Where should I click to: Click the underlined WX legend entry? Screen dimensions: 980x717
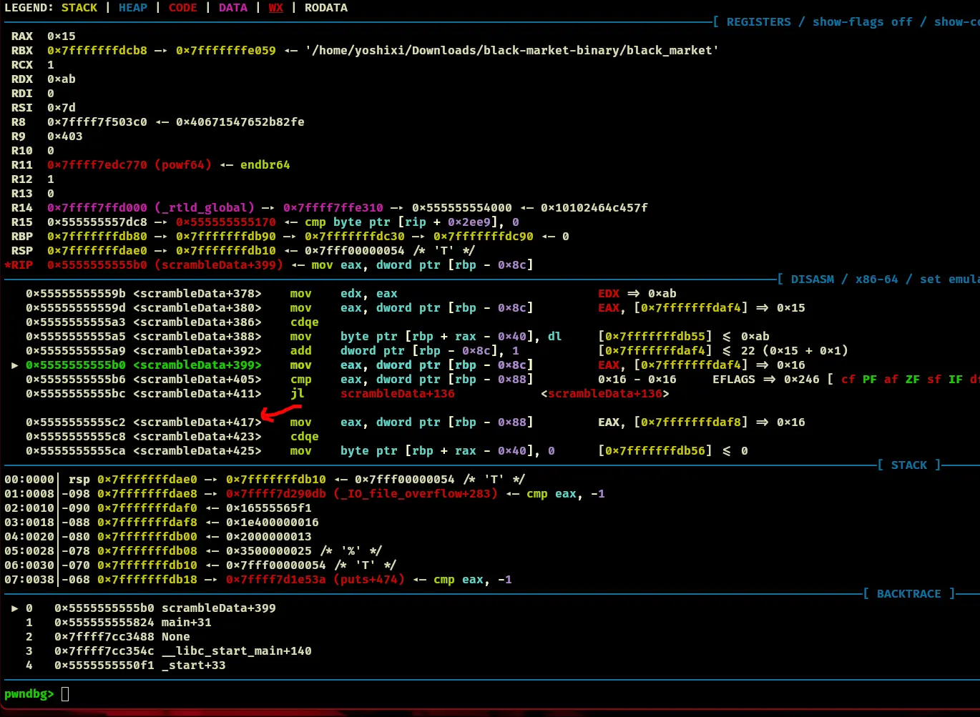275,8
